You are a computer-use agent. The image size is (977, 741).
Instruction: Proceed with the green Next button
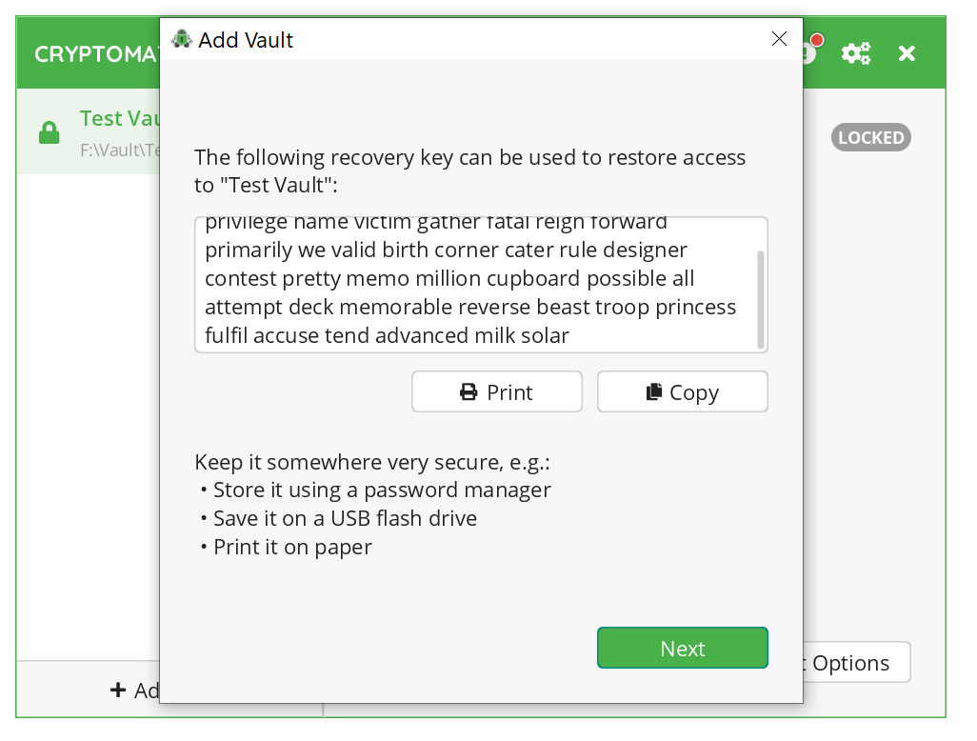pos(682,649)
